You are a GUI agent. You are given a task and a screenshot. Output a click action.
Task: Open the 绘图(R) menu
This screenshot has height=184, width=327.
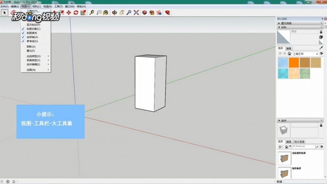tap(48, 7)
